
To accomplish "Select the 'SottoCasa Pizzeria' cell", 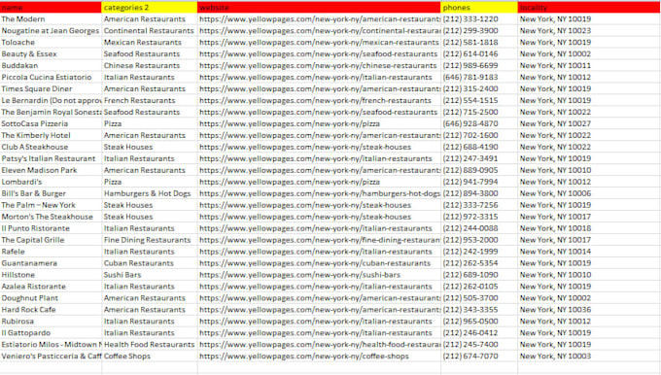I will [51, 123].
